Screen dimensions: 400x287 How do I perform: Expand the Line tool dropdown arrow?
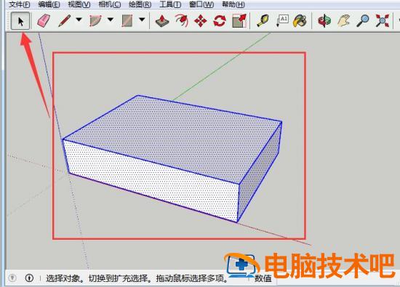click(79, 20)
